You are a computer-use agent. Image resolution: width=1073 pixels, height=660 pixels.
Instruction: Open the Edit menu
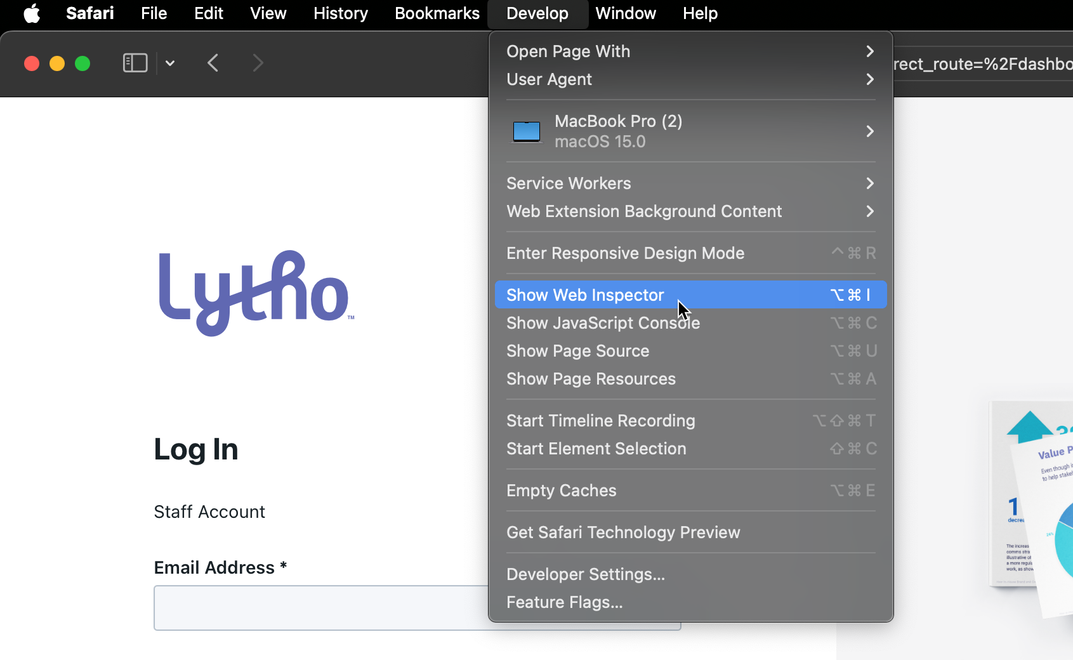tap(209, 13)
